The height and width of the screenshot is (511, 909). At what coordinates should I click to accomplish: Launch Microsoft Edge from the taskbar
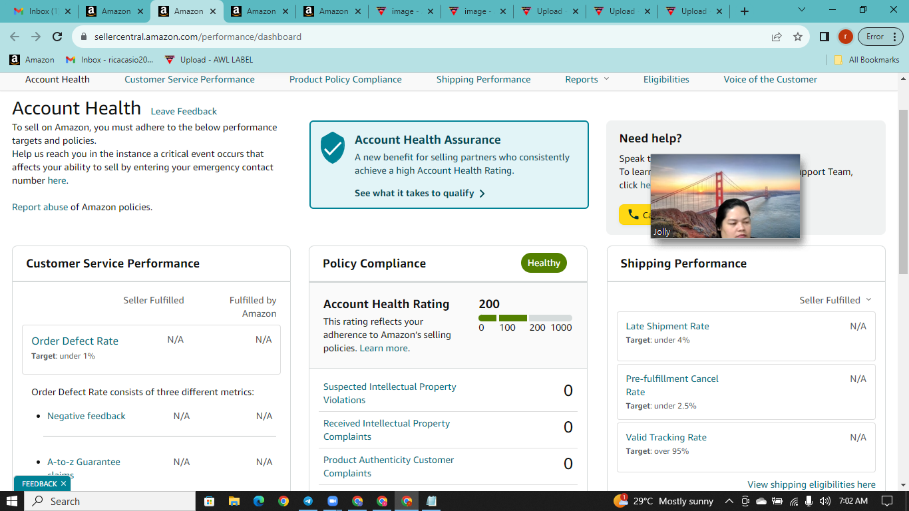coord(258,501)
